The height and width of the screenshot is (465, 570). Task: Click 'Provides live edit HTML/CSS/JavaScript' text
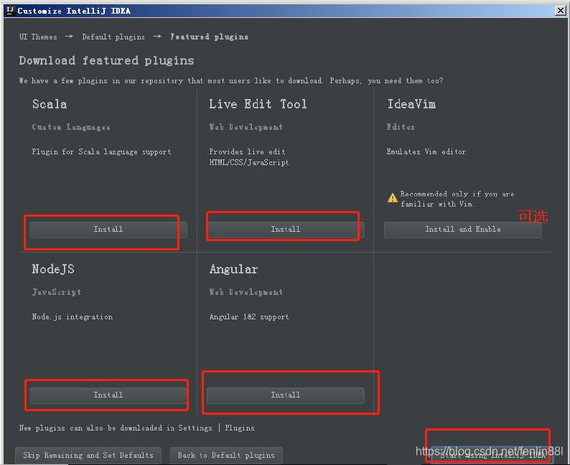click(249, 157)
